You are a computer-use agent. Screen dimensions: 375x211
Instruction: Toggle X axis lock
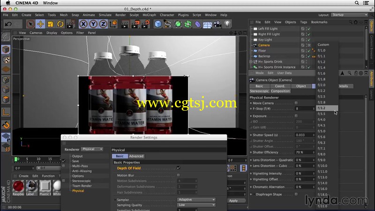pos(83,24)
